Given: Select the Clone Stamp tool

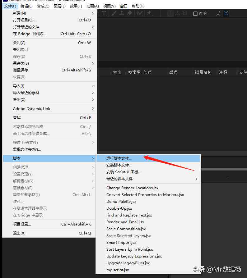Looking at the screenshot, I should (x=122, y=13).
